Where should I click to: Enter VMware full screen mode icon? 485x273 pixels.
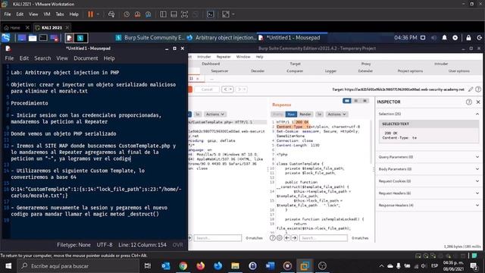pyautogui.click(x=184, y=14)
